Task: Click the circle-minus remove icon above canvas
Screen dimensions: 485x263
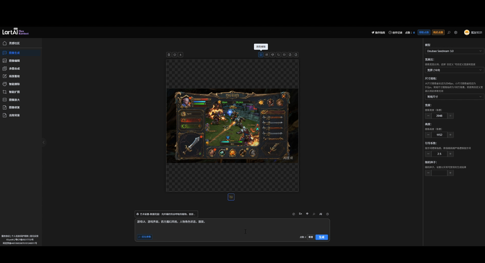Action: tap(175, 55)
